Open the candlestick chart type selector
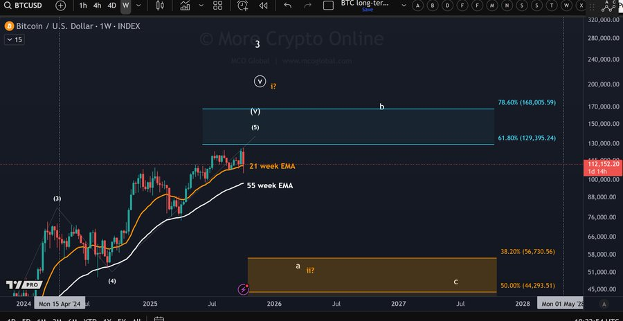 [161, 6]
